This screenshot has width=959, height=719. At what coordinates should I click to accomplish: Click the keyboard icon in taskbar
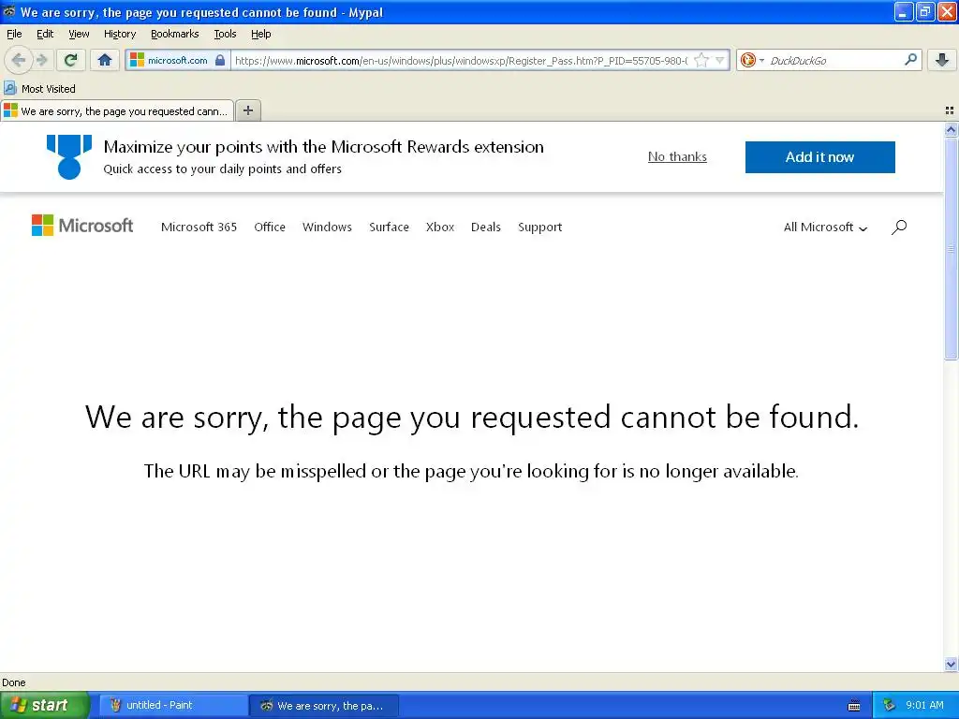[854, 706]
